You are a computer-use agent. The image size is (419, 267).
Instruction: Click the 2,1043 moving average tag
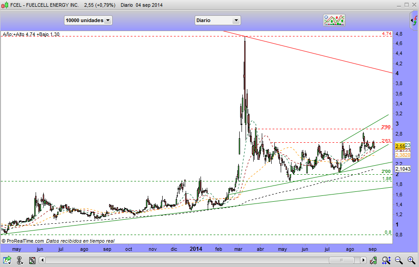click(x=403, y=169)
